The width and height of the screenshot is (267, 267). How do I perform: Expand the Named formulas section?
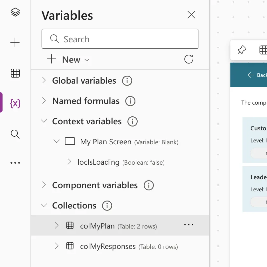point(44,101)
